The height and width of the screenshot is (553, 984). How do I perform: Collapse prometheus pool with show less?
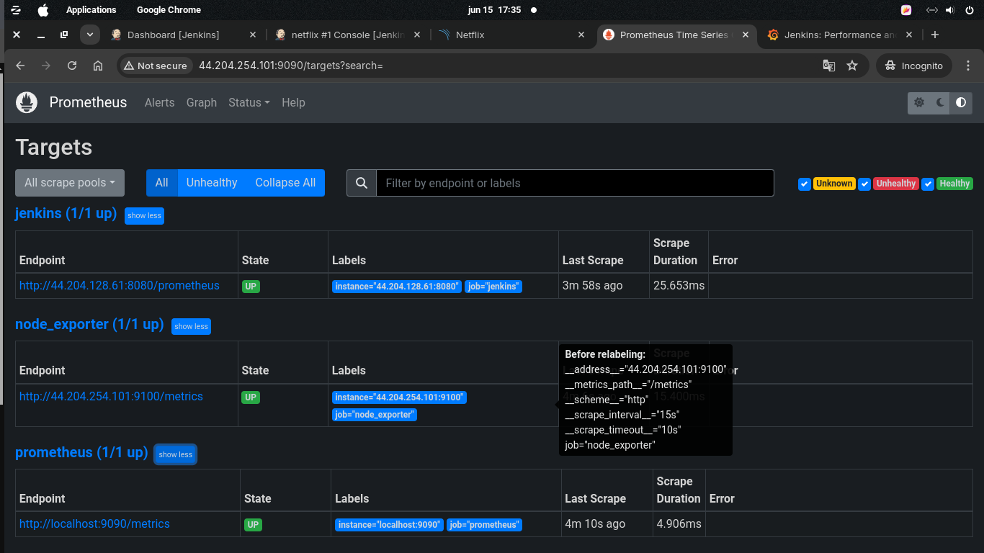(x=176, y=454)
